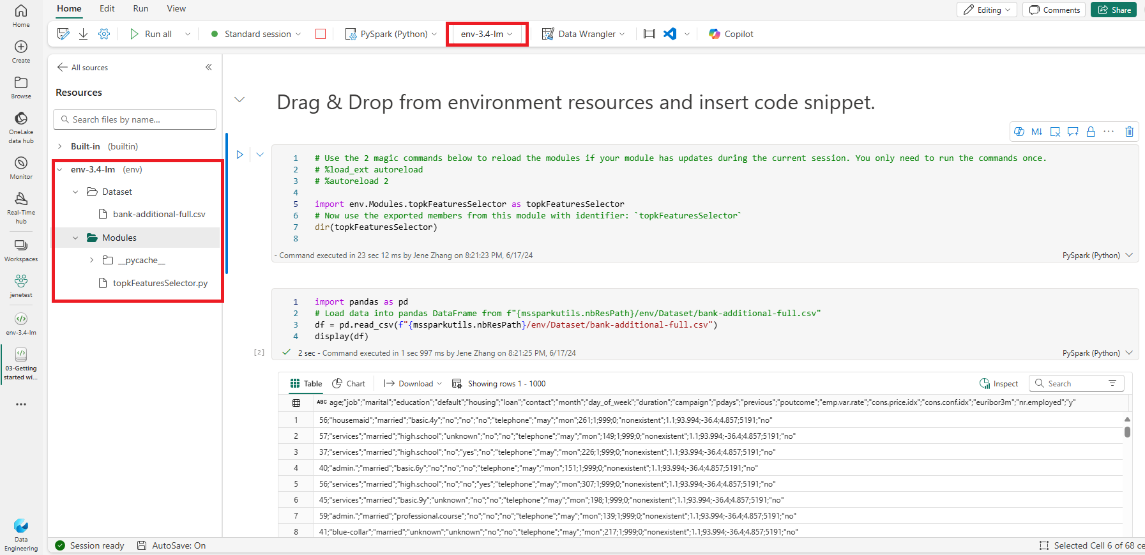Image resolution: width=1145 pixels, height=555 pixels.
Task: Clear cell output icon in cell toolbar
Action: (1055, 132)
